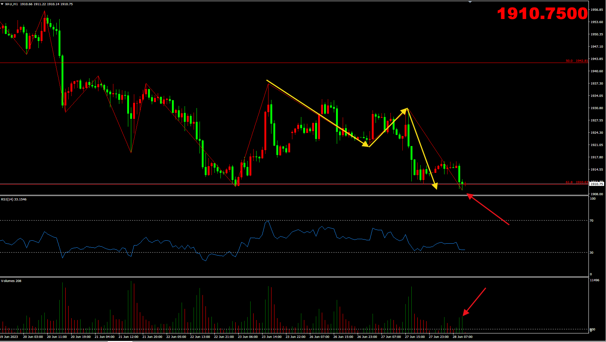Click price scale value 1908.00
The height and width of the screenshot is (342, 606).
[597, 194]
